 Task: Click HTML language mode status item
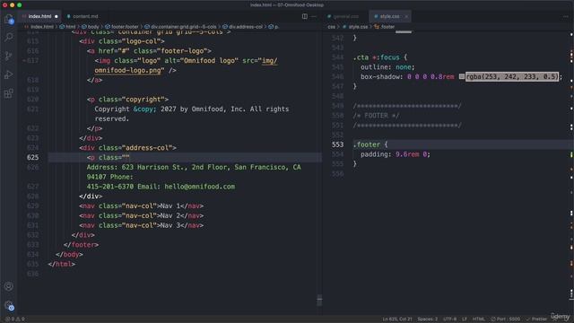pyautogui.click(x=478, y=319)
